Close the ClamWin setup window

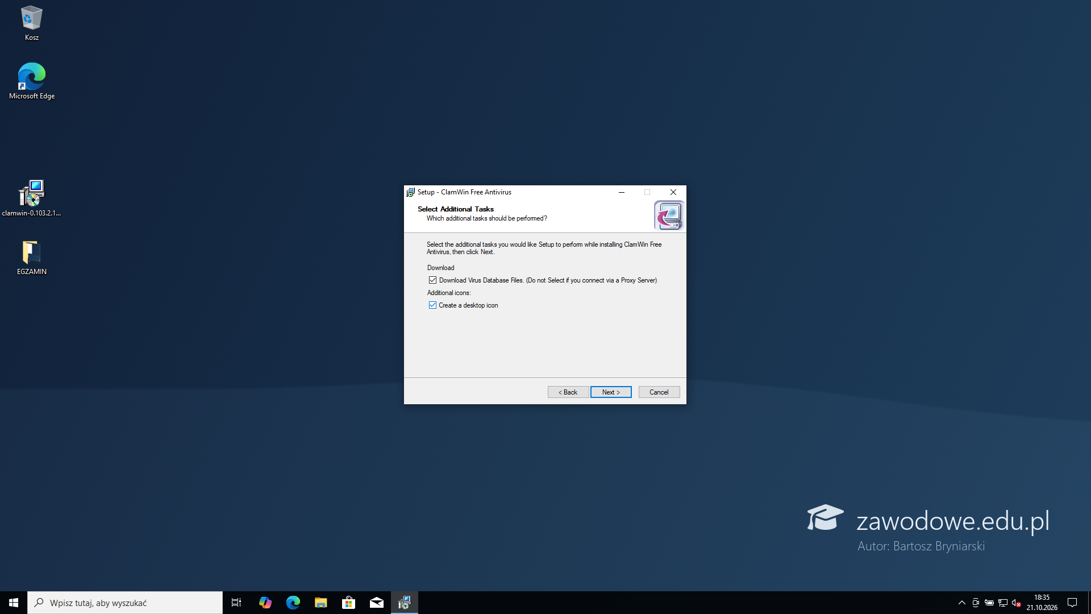coord(673,192)
